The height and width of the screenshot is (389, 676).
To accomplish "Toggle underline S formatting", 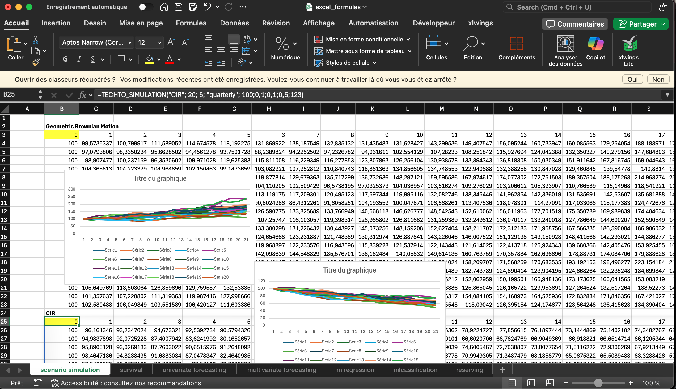I will 93,59.
